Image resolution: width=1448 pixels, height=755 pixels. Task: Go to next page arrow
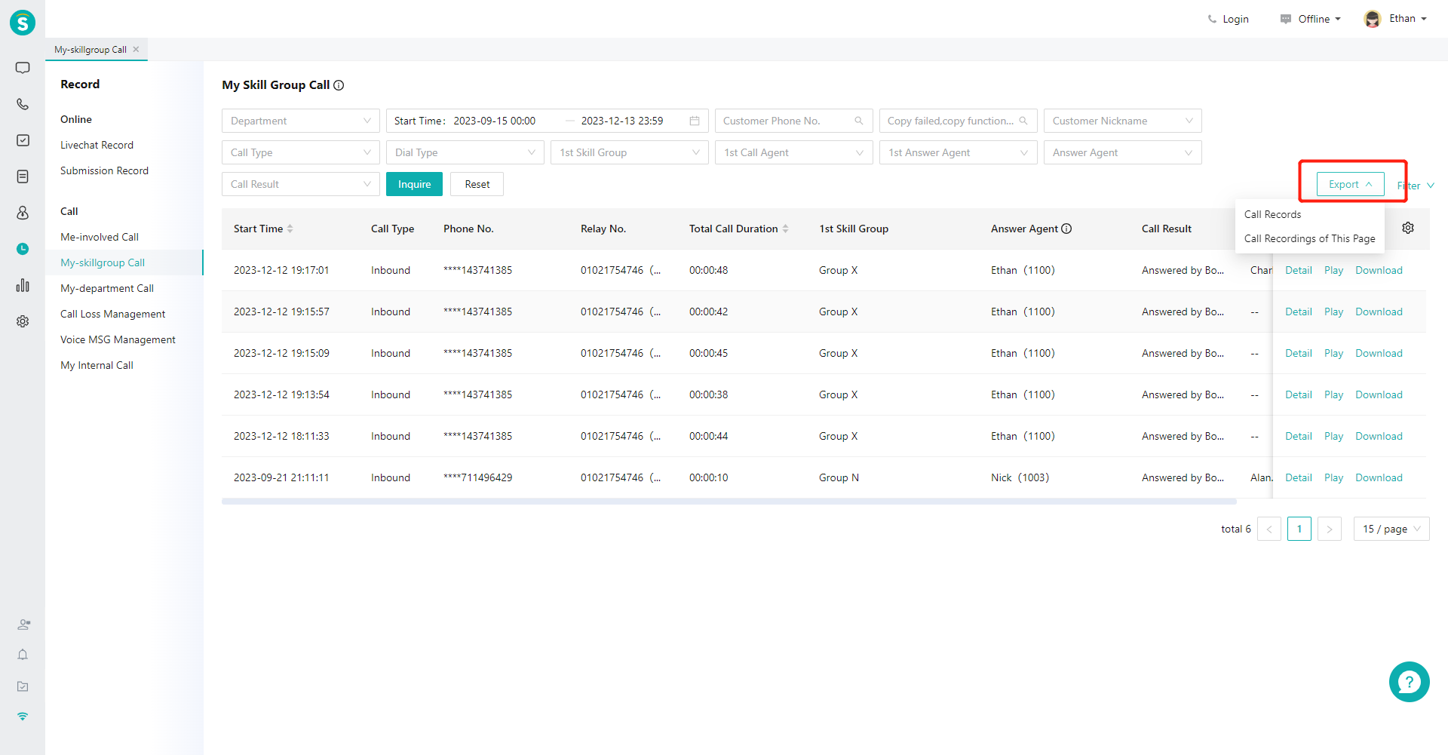1329,529
